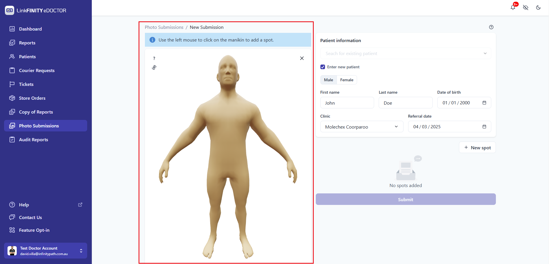Click the external link icon beside Help

point(80,205)
